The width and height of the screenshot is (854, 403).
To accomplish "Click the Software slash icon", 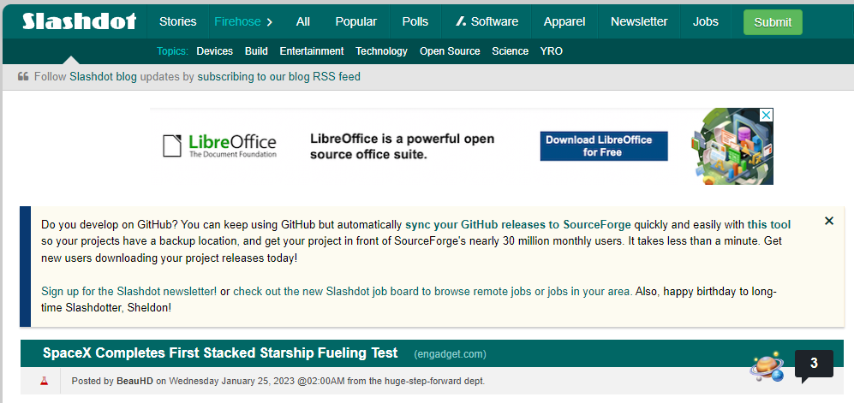I will pos(461,21).
